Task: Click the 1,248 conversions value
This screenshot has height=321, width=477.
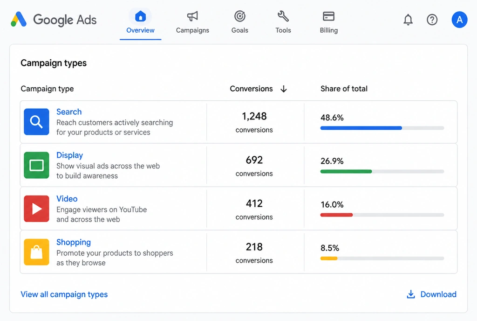Action: click(x=254, y=116)
